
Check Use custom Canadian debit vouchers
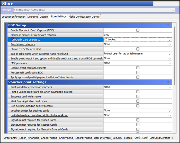138,106
